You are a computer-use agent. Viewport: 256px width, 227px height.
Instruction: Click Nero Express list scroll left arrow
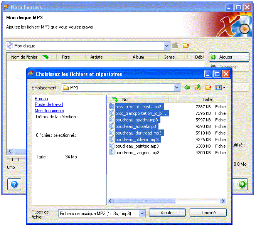click(x=10, y=151)
